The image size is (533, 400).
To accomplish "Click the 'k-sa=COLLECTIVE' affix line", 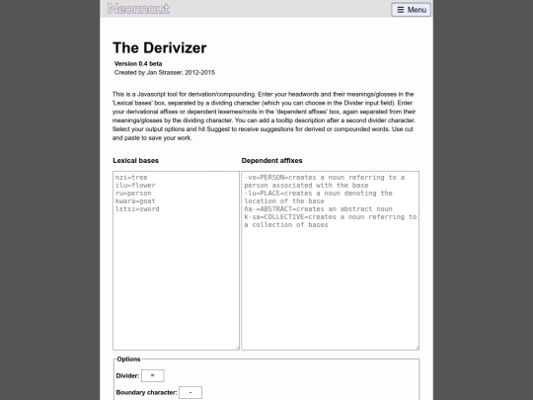I will [x=330, y=221].
